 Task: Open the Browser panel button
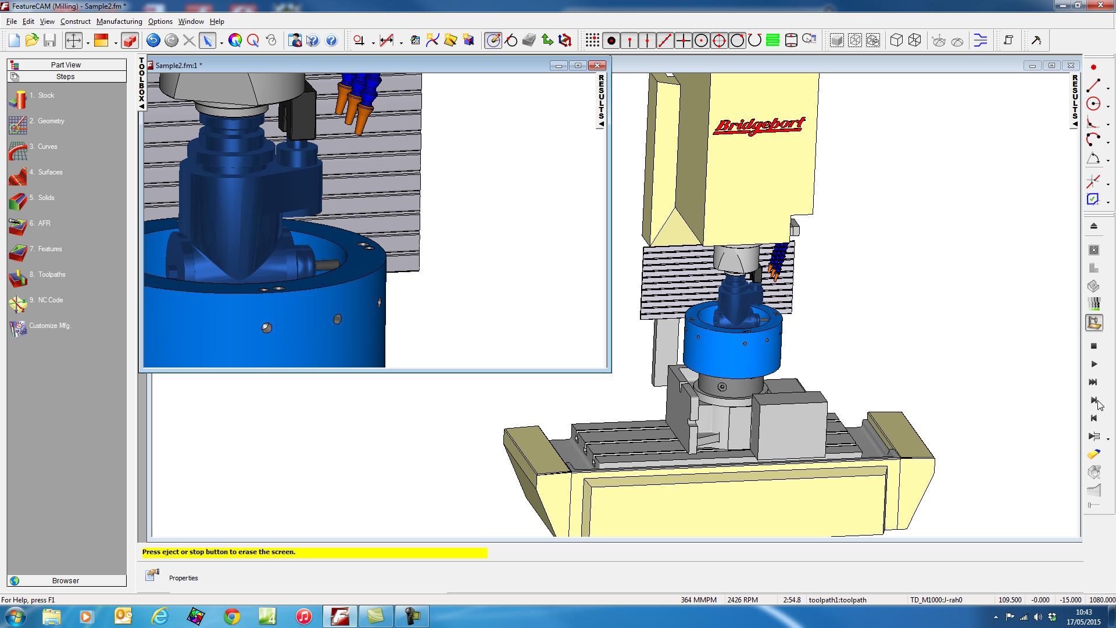(x=66, y=580)
